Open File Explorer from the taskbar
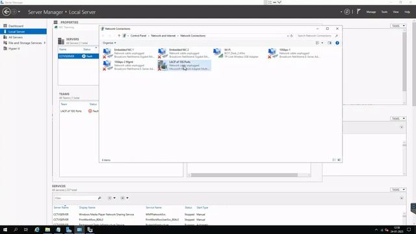416x234 pixels. [x=47, y=229]
